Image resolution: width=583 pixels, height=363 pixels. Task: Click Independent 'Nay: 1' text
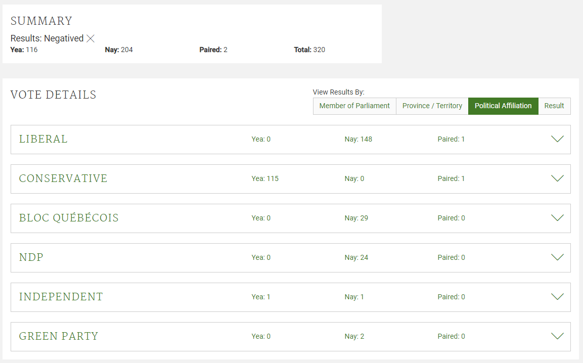click(x=354, y=297)
